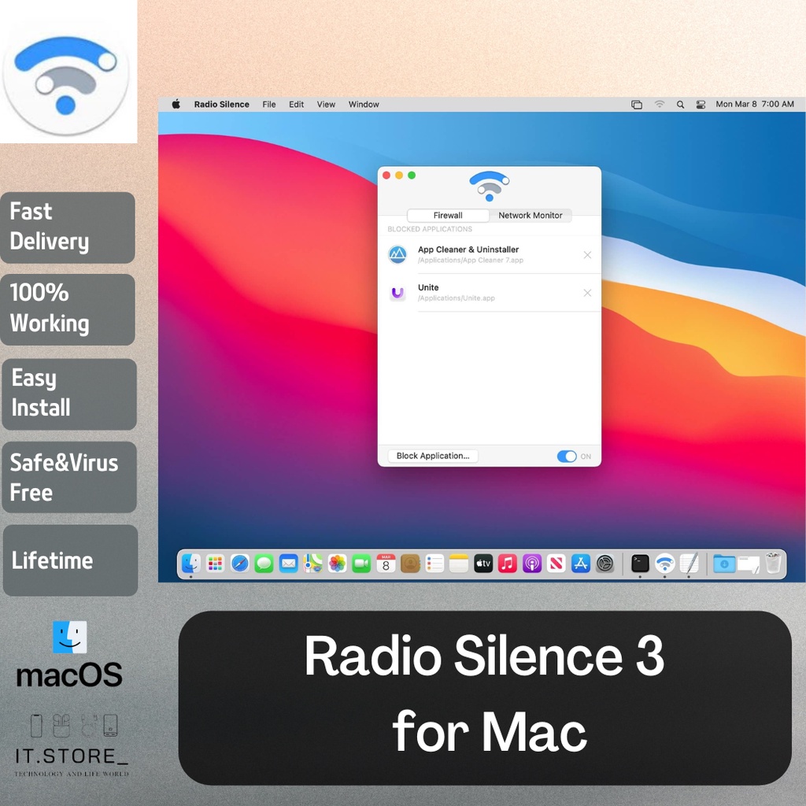Viewport: 806px width, 806px height.
Task: Select the Firewall tab
Action: click(x=448, y=216)
